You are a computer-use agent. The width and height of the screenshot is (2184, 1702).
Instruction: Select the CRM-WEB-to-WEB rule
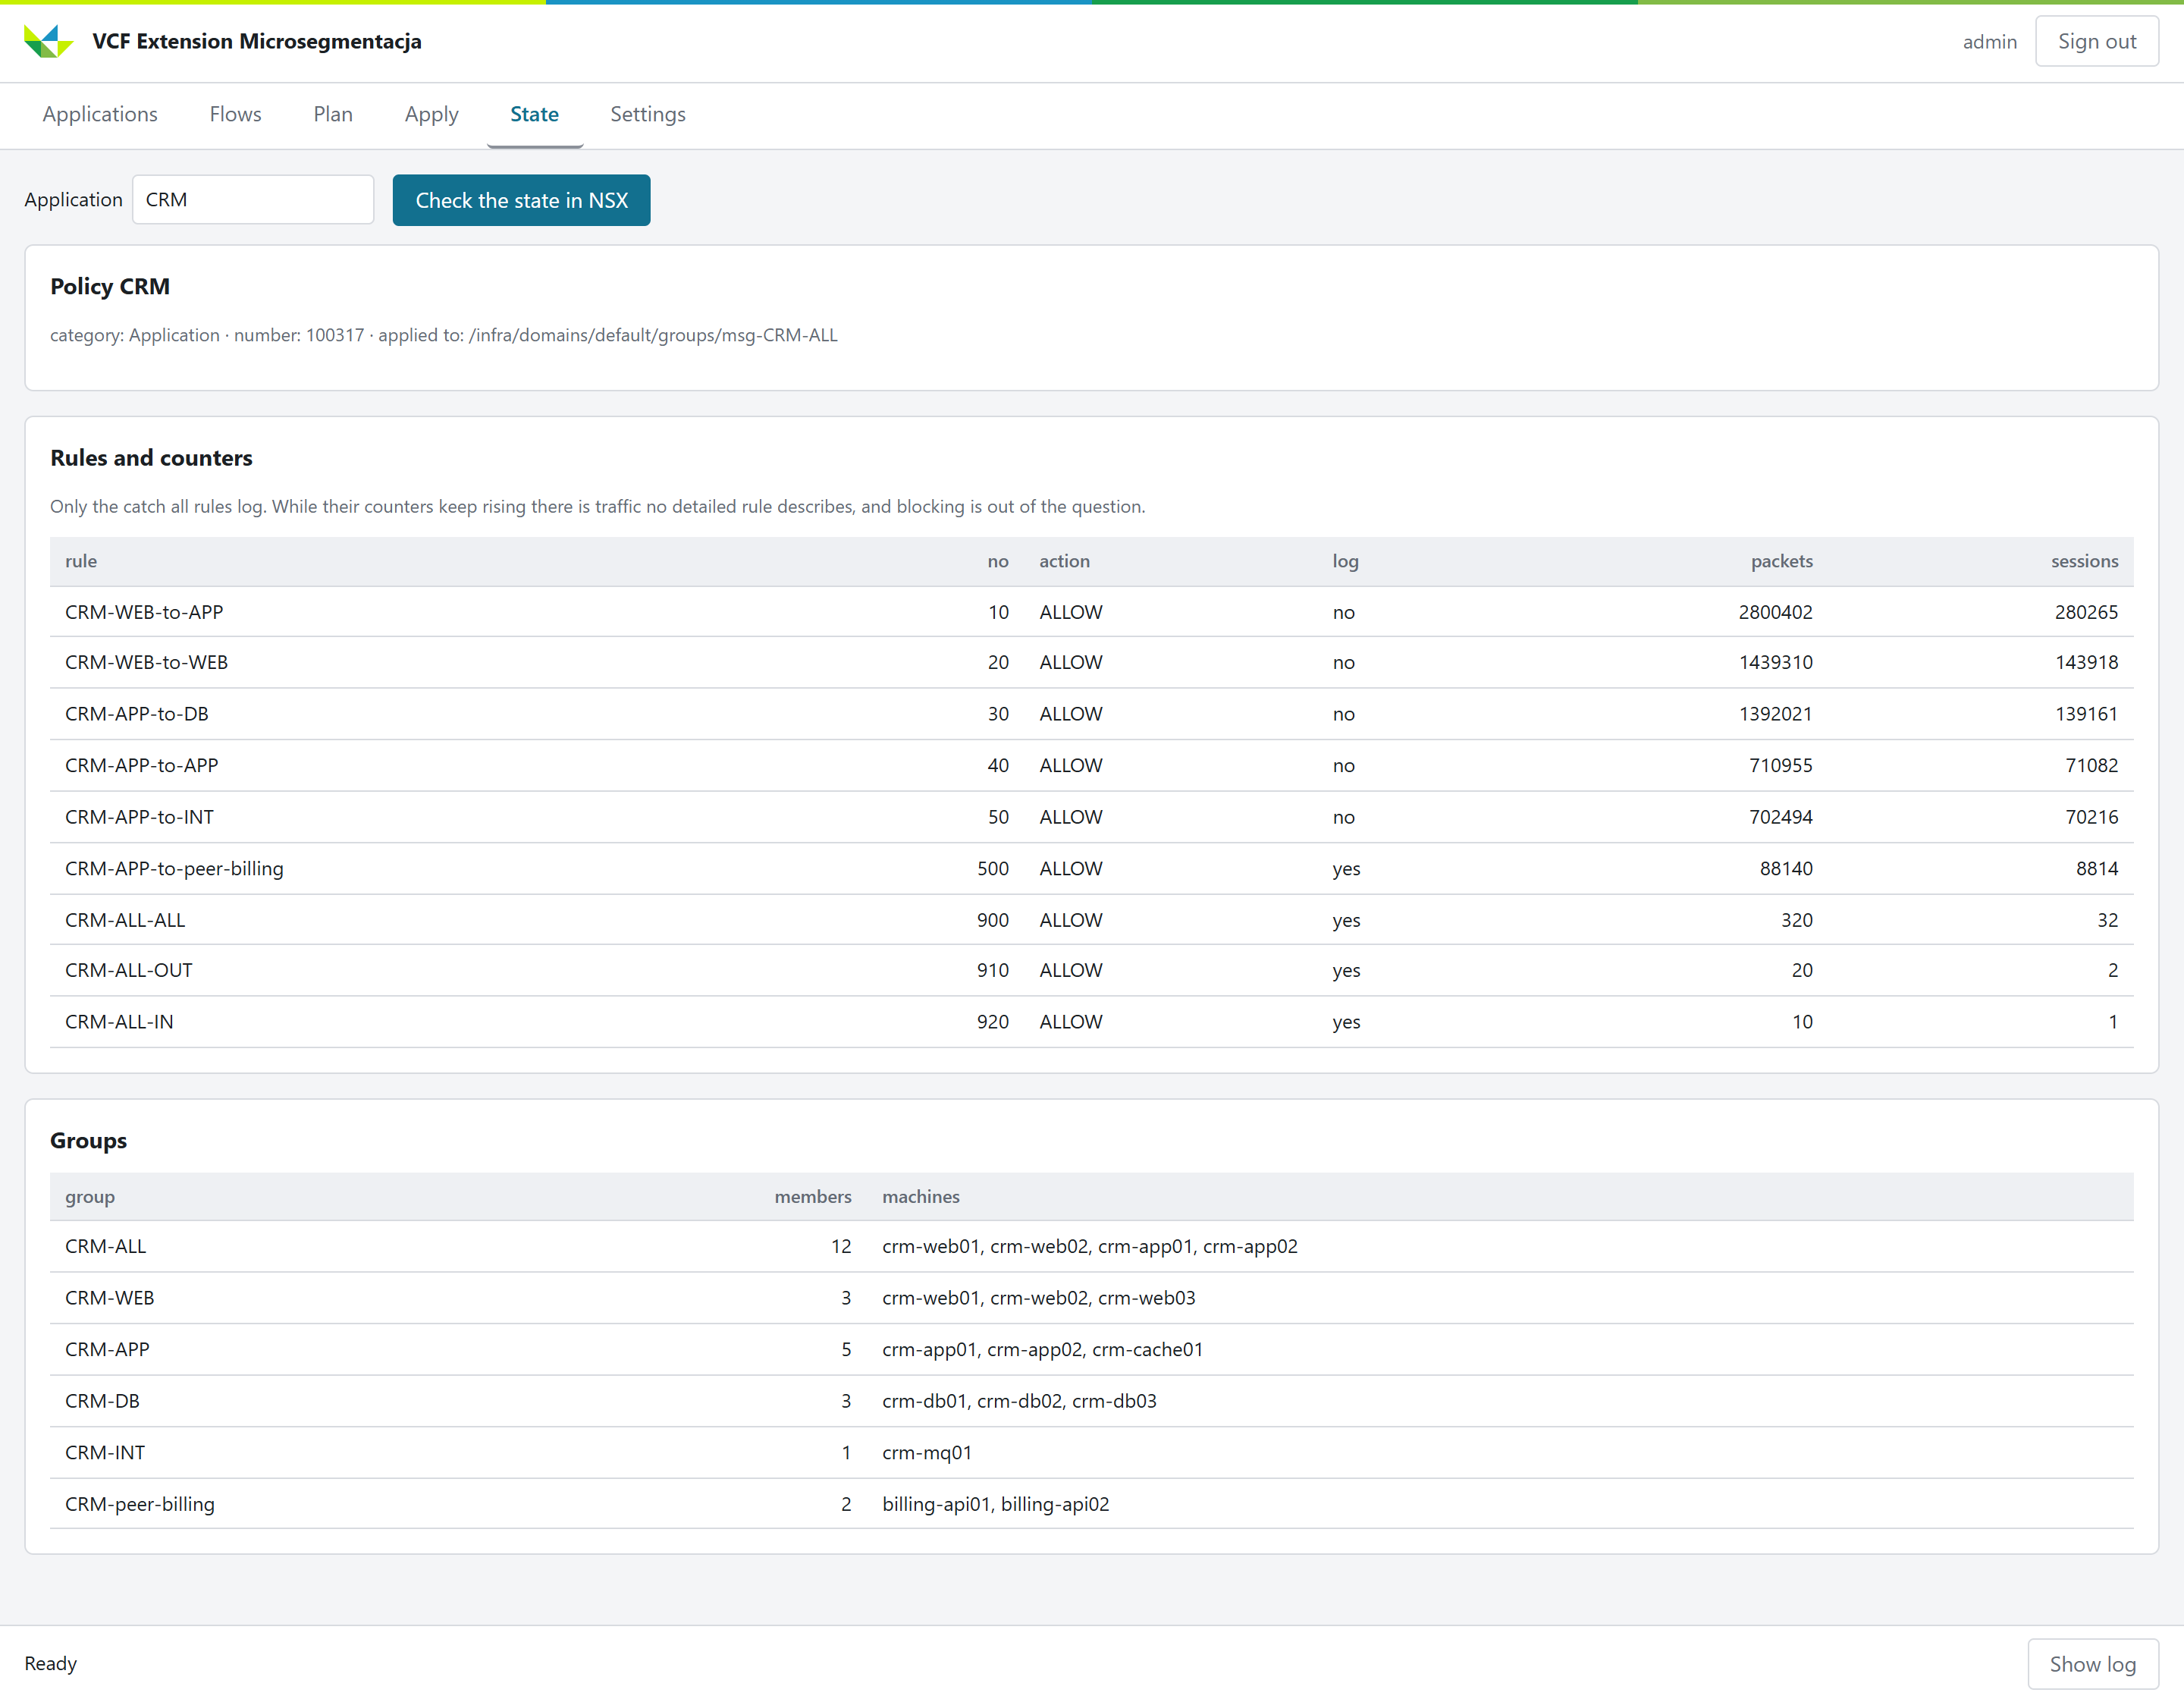pyautogui.click(x=1091, y=662)
